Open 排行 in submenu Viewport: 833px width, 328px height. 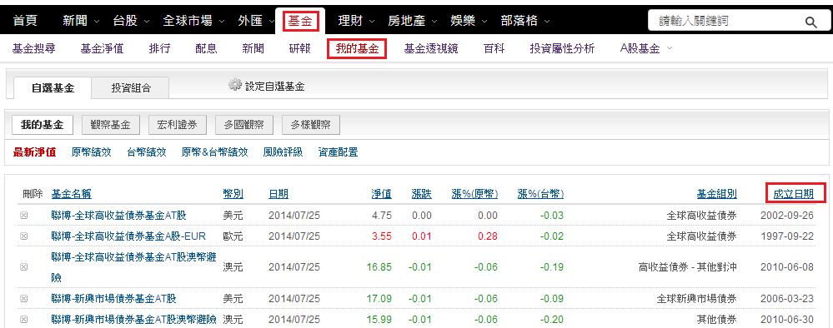pos(159,49)
